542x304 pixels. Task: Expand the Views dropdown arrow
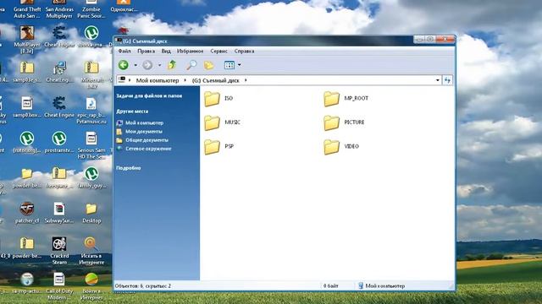point(239,65)
